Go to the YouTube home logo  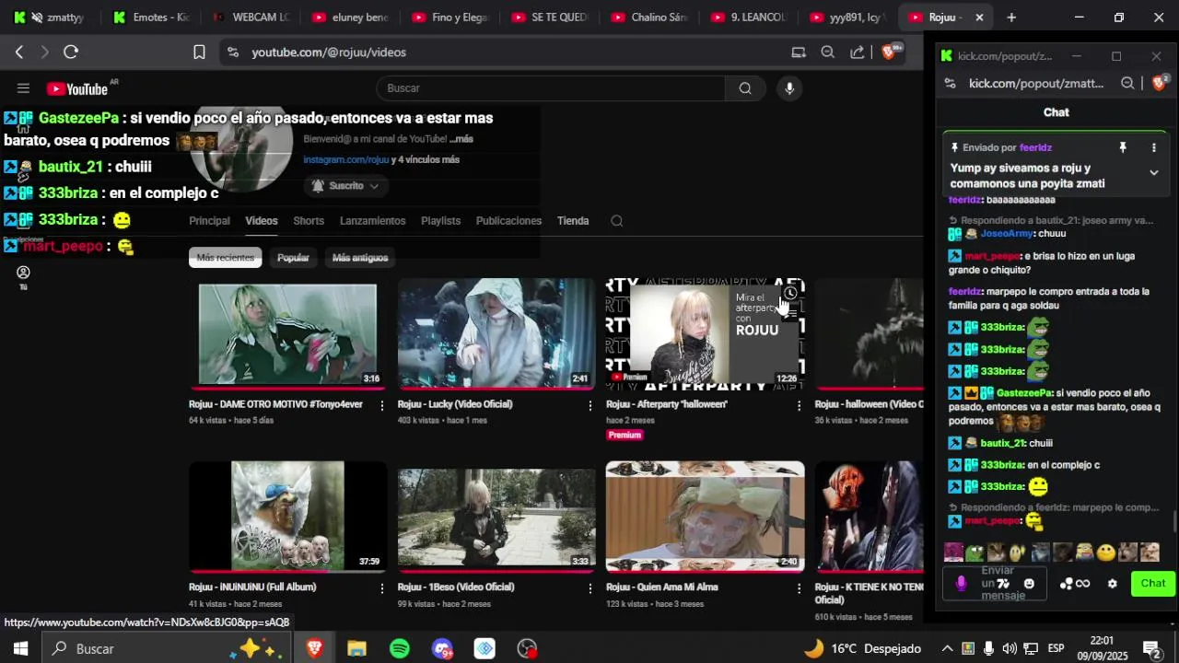point(77,88)
